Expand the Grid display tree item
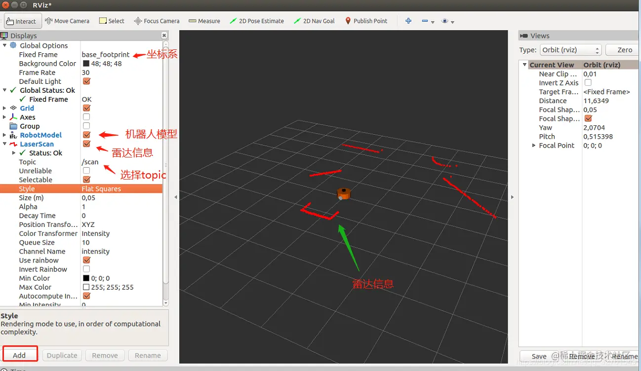Image resolution: width=641 pixels, height=371 pixels. tap(5, 108)
